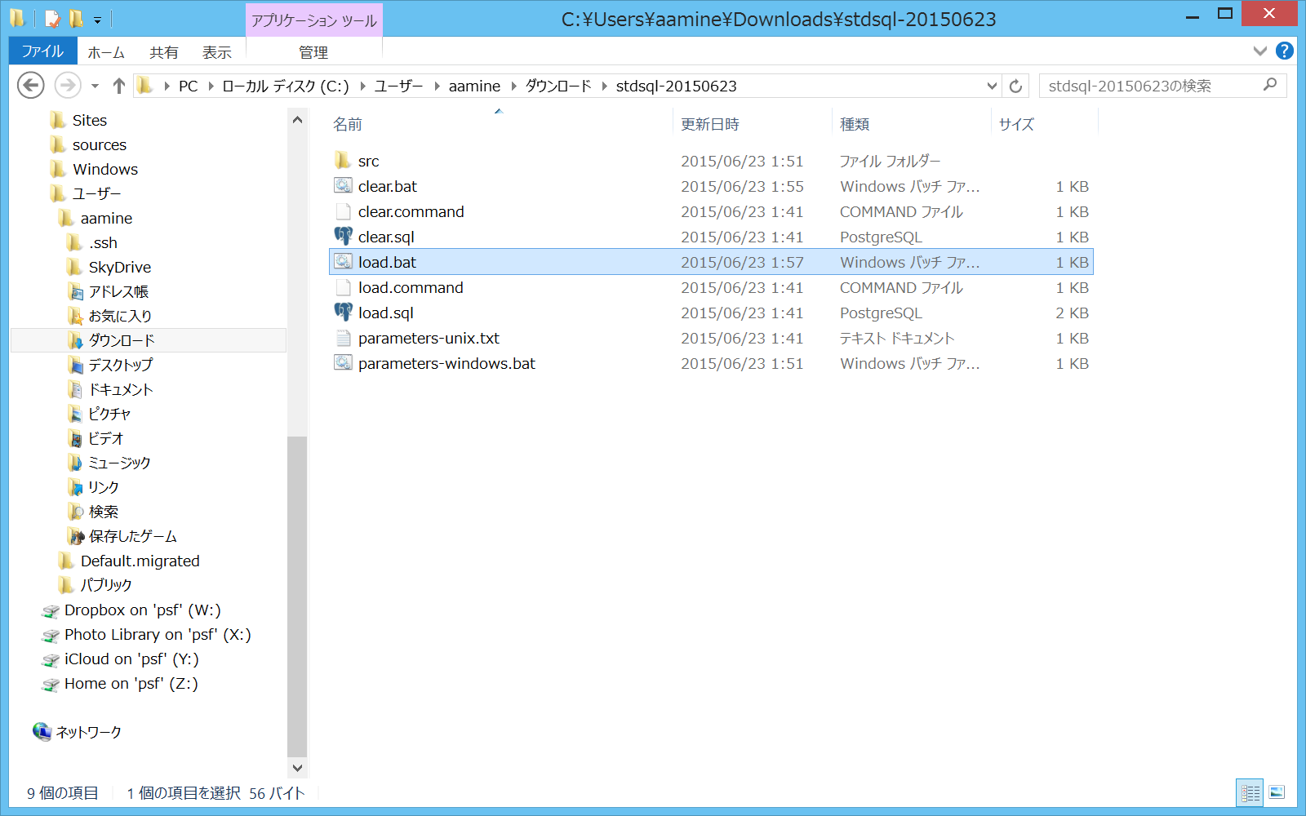This screenshot has height=816, width=1306.
Task: Refresh the current folder view
Action: point(1015,86)
